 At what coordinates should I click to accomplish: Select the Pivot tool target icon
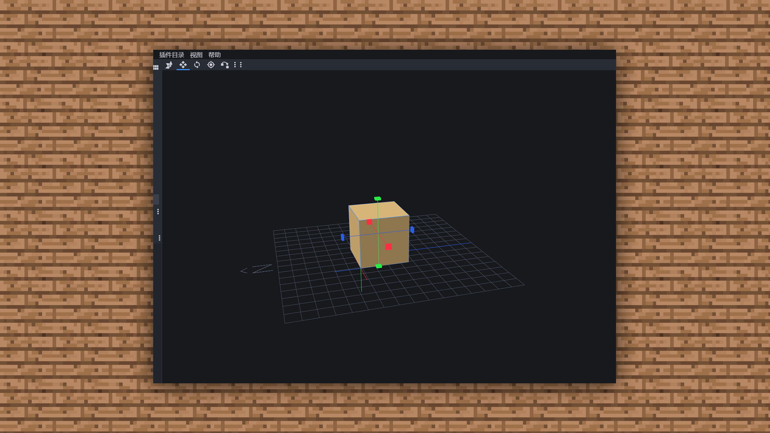pyautogui.click(x=211, y=65)
